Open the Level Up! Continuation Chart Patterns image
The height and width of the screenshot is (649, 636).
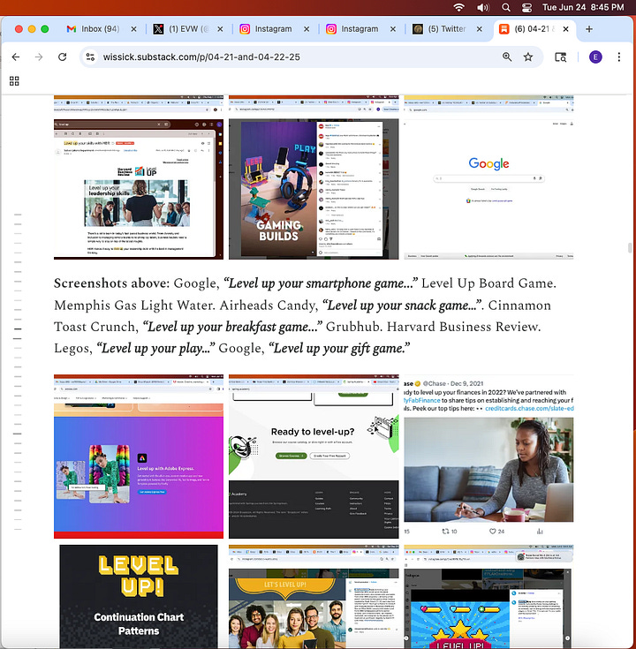(139, 596)
